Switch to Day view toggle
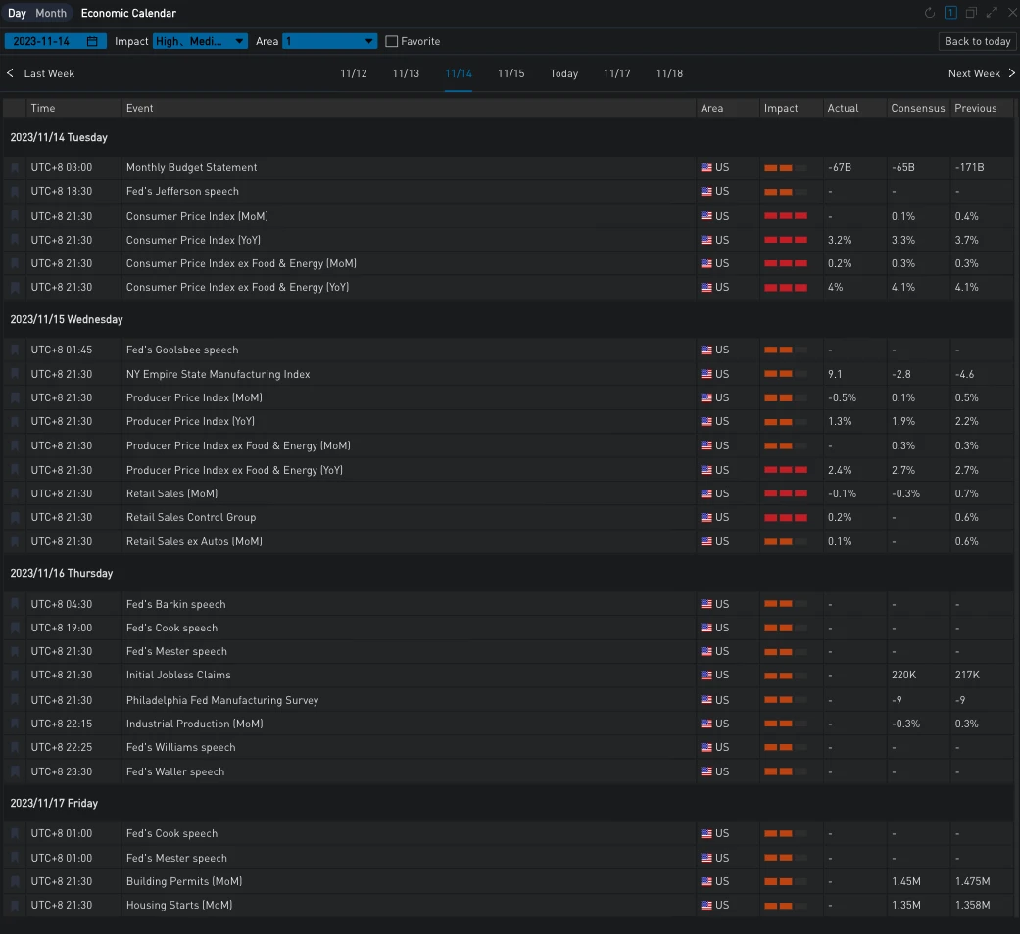The image size is (1020, 934). tap(17, 13)
